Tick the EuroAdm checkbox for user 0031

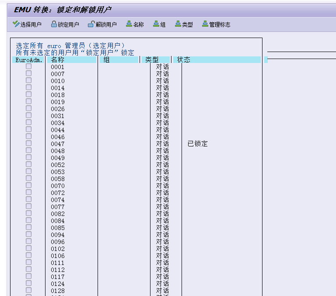[29, 115]
